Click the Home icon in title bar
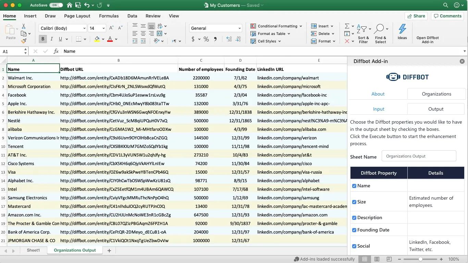 coord(70,5)
